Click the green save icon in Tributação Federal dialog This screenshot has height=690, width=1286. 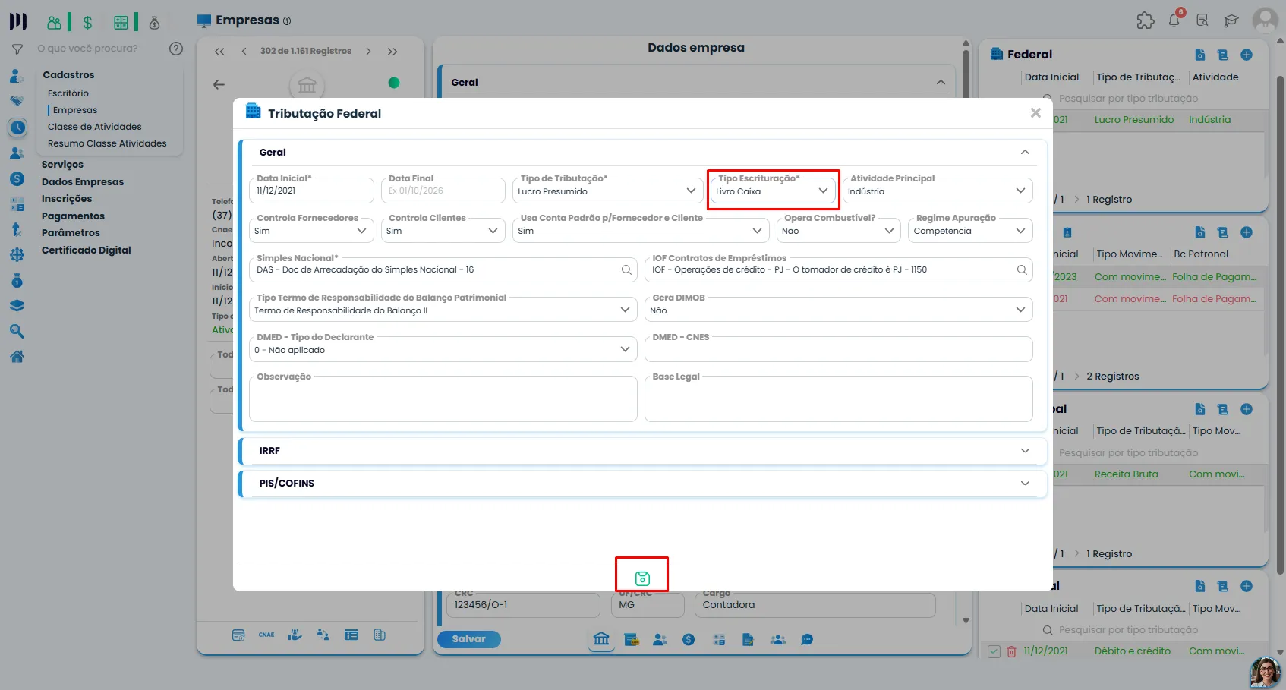click(642, 578)
